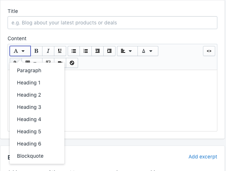Pick Heading 5 from the list
The image size is (226, 171).
[x=29, y=131]
